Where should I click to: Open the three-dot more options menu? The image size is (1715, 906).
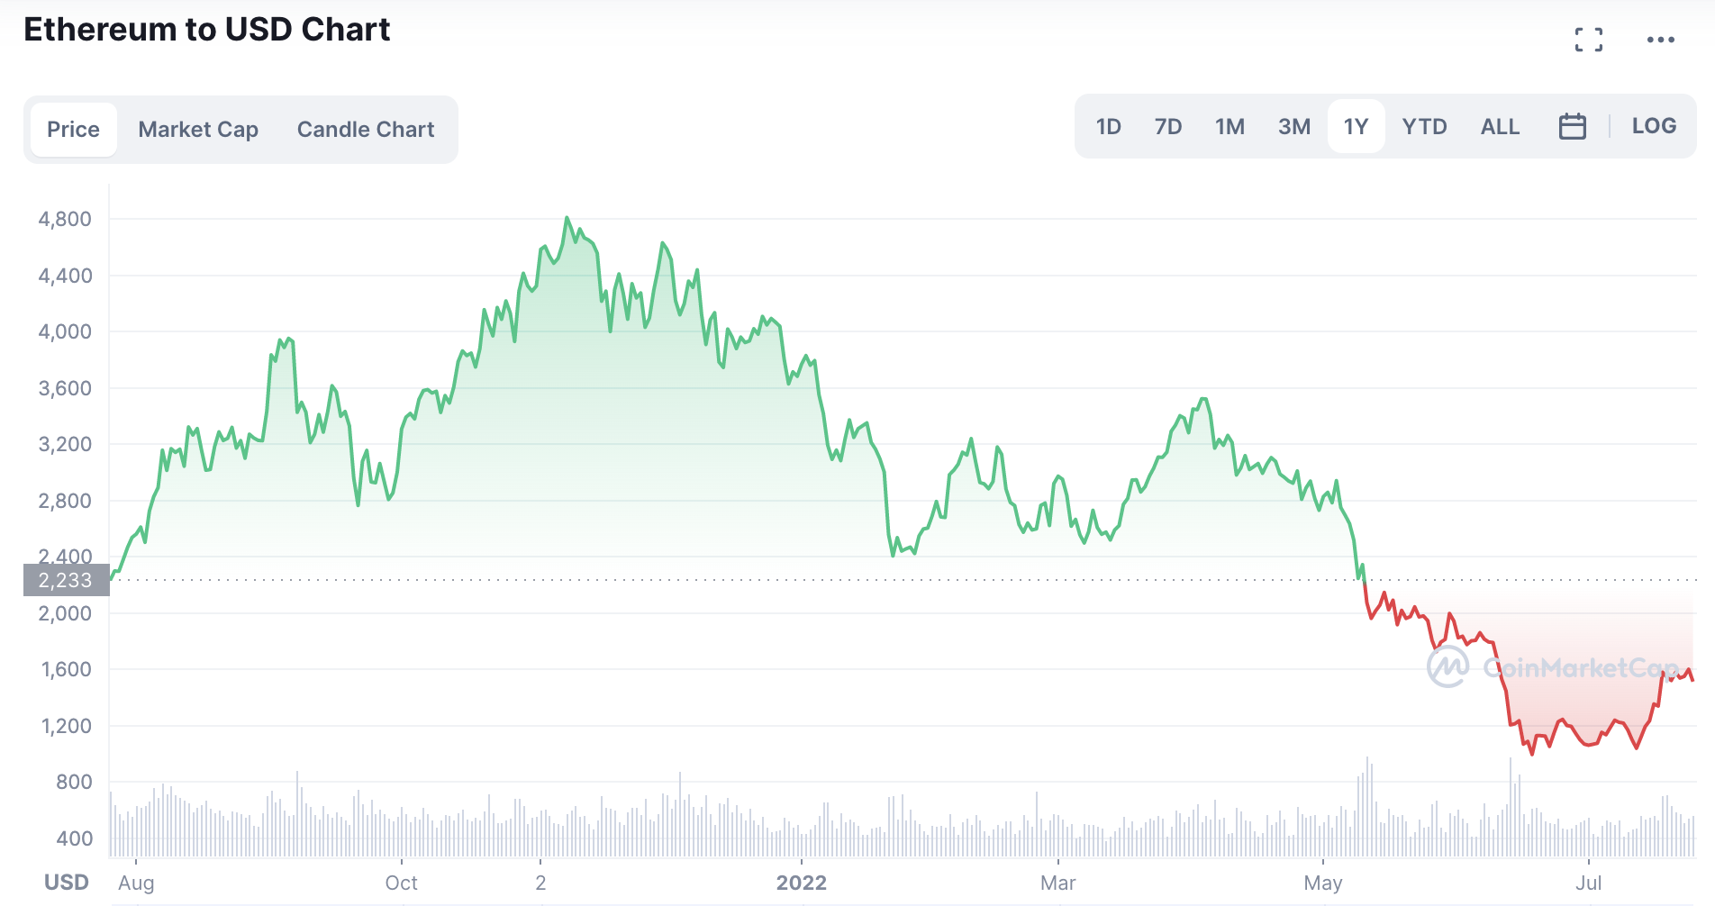point(1660,40)
